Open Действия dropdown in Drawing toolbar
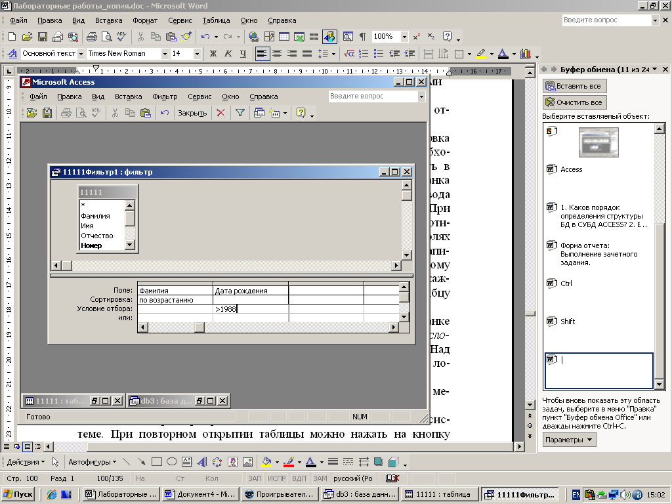 tap(26, 462)
